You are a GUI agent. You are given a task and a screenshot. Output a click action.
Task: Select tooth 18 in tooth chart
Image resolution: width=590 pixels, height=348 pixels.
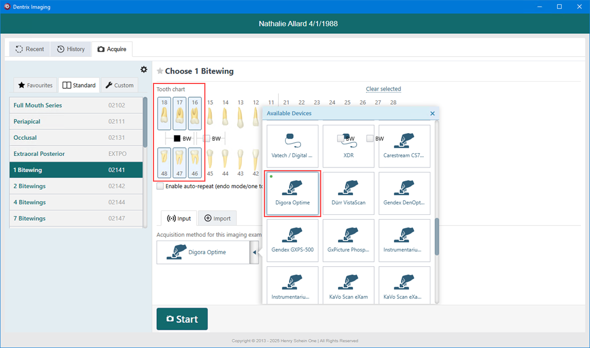[x=164, y=113]
